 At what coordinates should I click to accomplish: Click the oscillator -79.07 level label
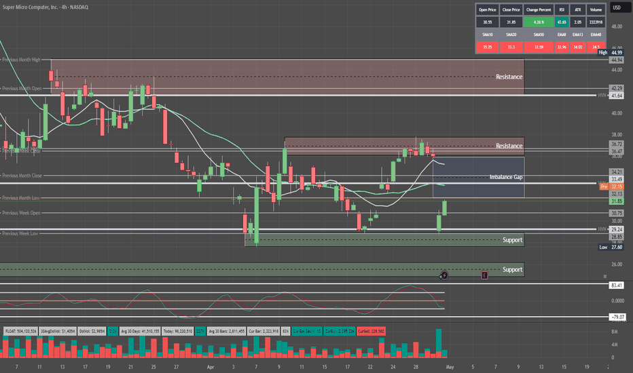(617, 317)
